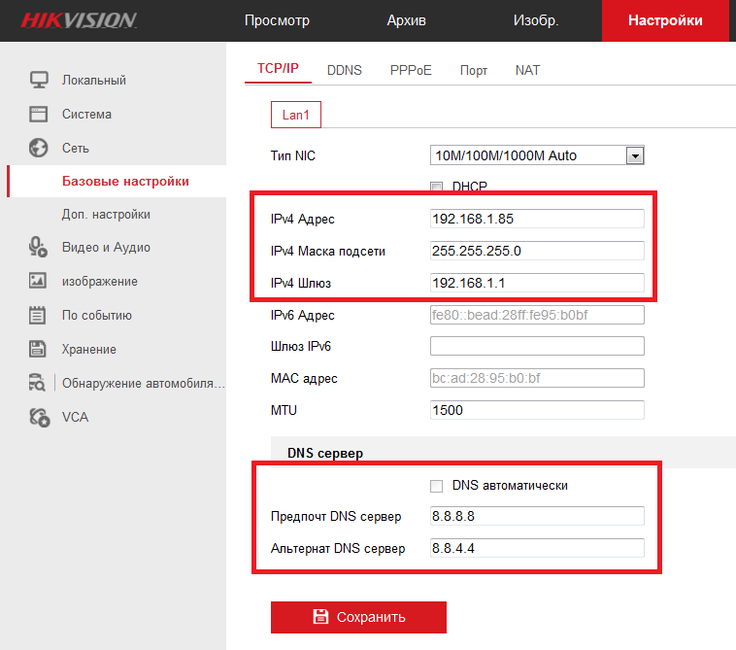Screen dimensions: 736x650
Task: Click the Image picture icon in sidebar
Action: coord(39,281)
